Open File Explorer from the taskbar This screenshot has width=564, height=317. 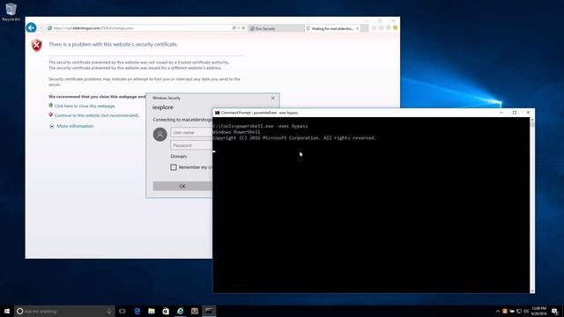click(x=152, y=311)
